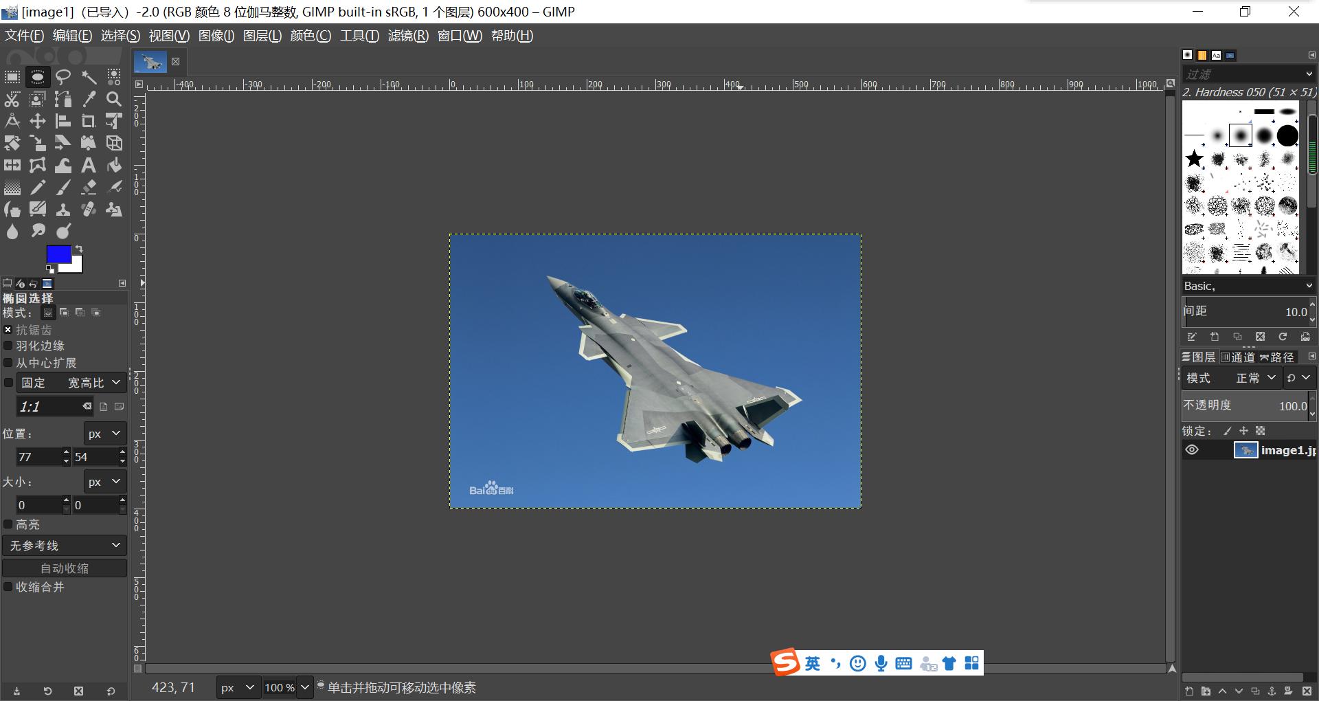Switch to the Bucket Fill tool
The width and height of the screenshot is (1319, 701).
click(114, 165)
